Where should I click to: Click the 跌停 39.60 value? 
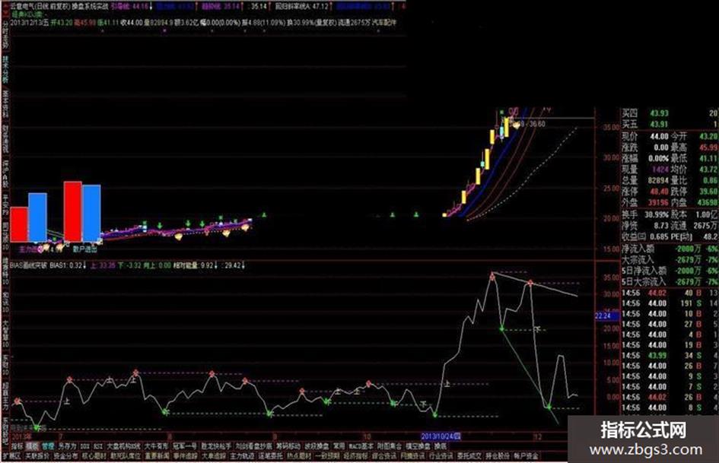pos(708,191)
